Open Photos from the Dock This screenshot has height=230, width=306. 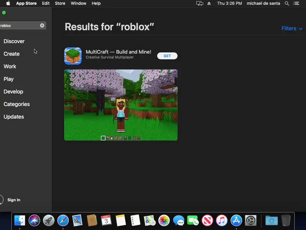pos(164,220)
